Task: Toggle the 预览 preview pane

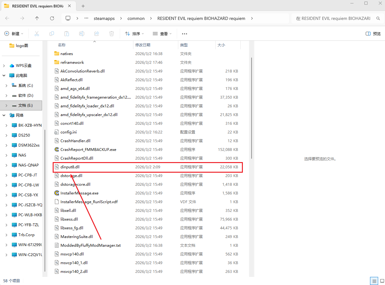Action: [373, 34]
